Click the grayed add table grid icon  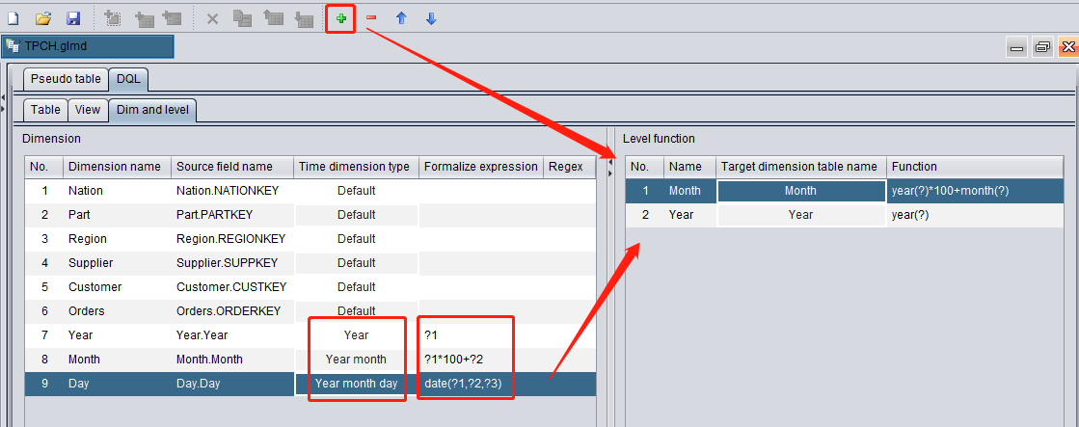(145, 19)
